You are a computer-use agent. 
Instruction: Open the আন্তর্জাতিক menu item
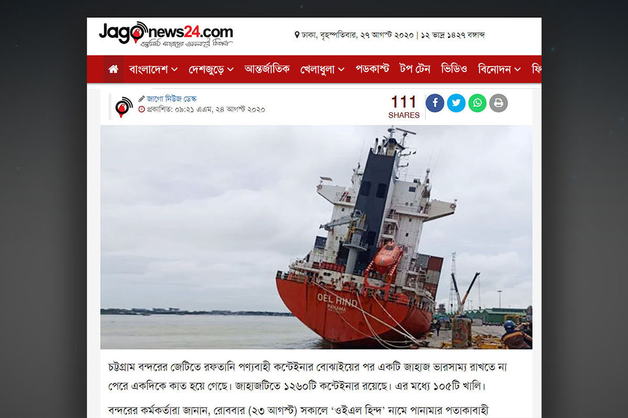click(267, 69)
